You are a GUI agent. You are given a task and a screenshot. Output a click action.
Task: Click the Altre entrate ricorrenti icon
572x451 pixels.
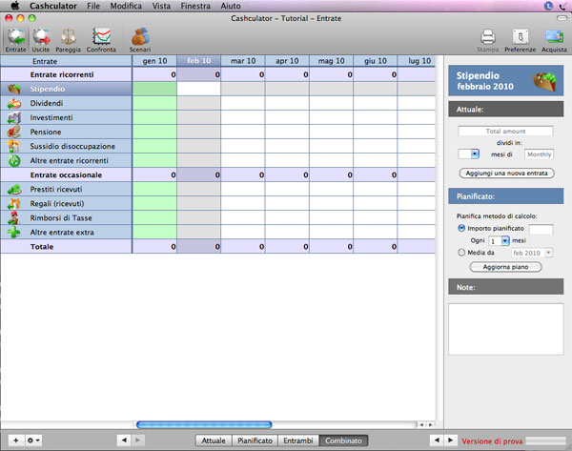coord(14,160)
